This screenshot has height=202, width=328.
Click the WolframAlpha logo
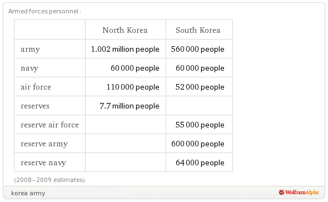coord(299,193)
